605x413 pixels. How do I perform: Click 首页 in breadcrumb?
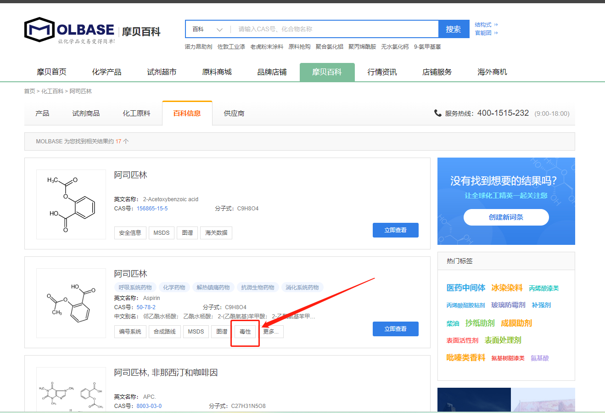29,91
